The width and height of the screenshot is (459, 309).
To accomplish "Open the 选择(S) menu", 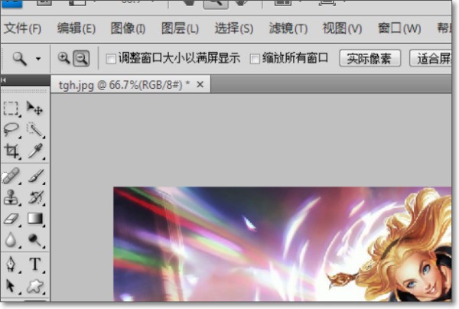I will (x=234, y=28).
